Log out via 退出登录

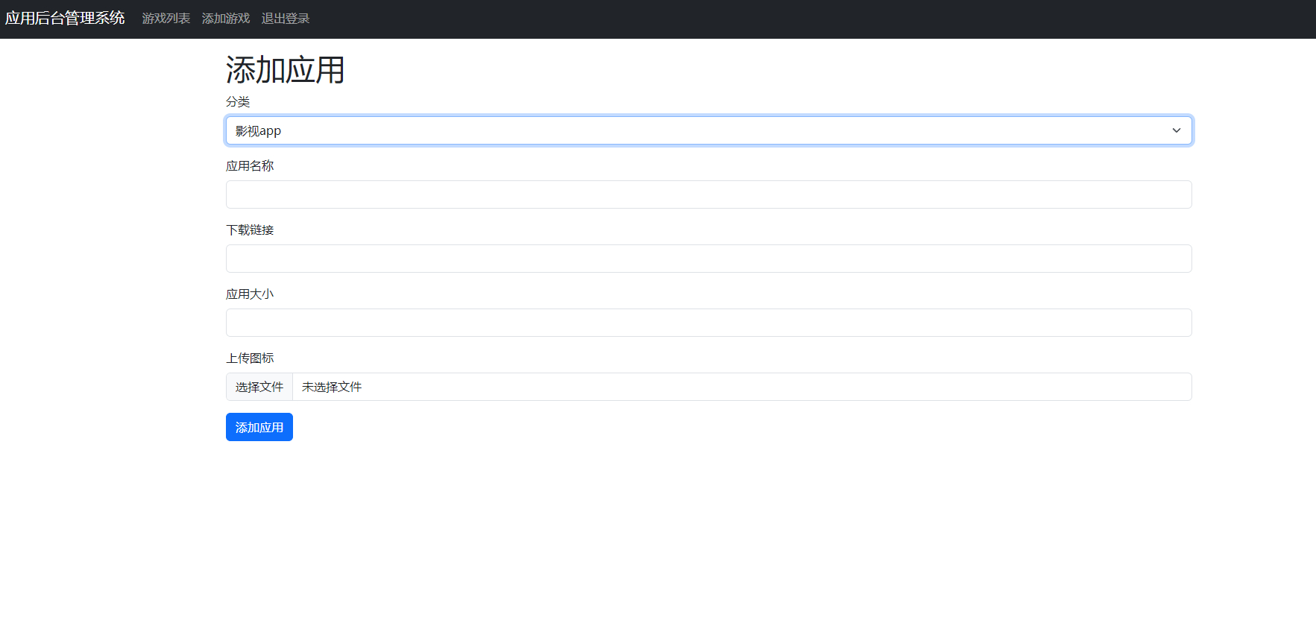(x=285, y=19)
